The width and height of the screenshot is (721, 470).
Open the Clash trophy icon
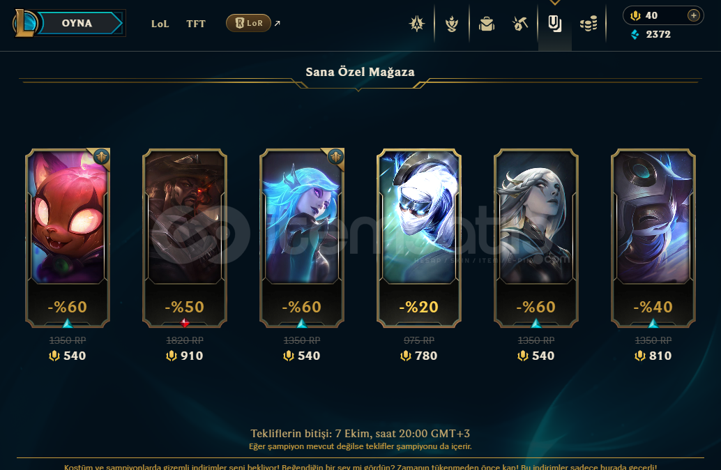417,24
